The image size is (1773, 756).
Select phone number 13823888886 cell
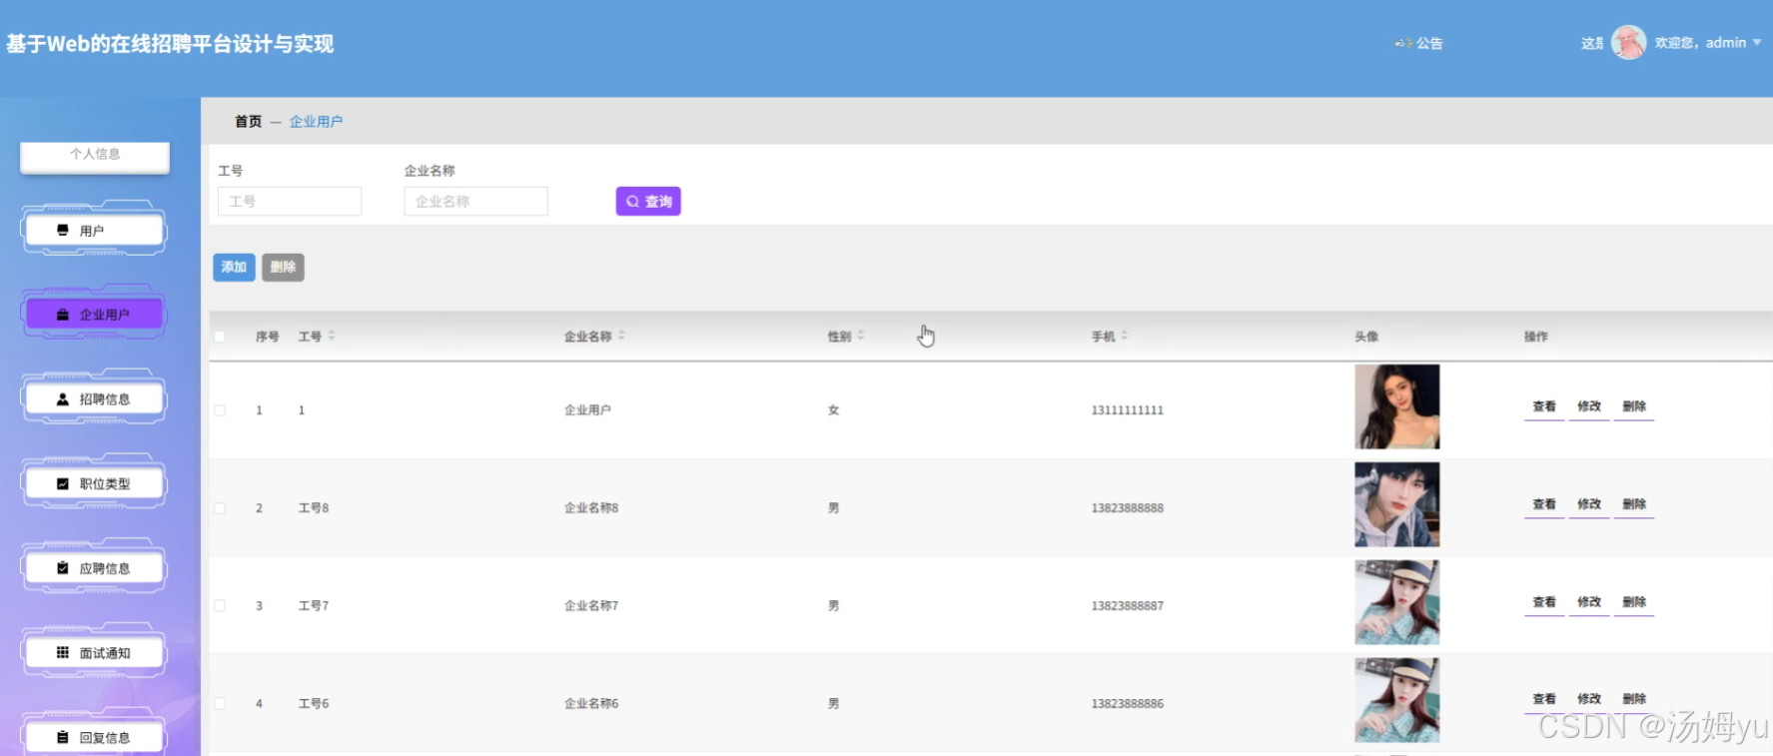click(1128, 704)
